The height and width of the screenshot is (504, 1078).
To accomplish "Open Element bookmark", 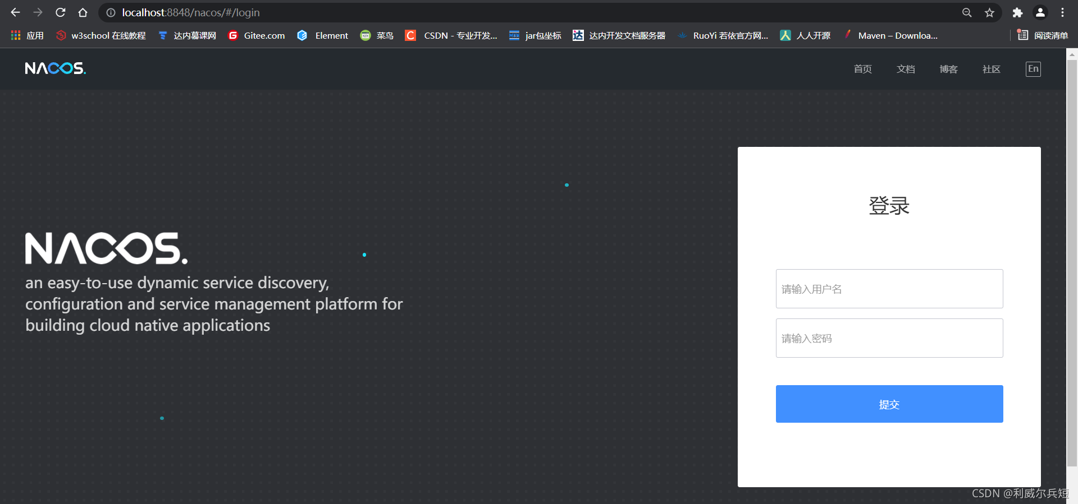I will (x=323, y=35).
